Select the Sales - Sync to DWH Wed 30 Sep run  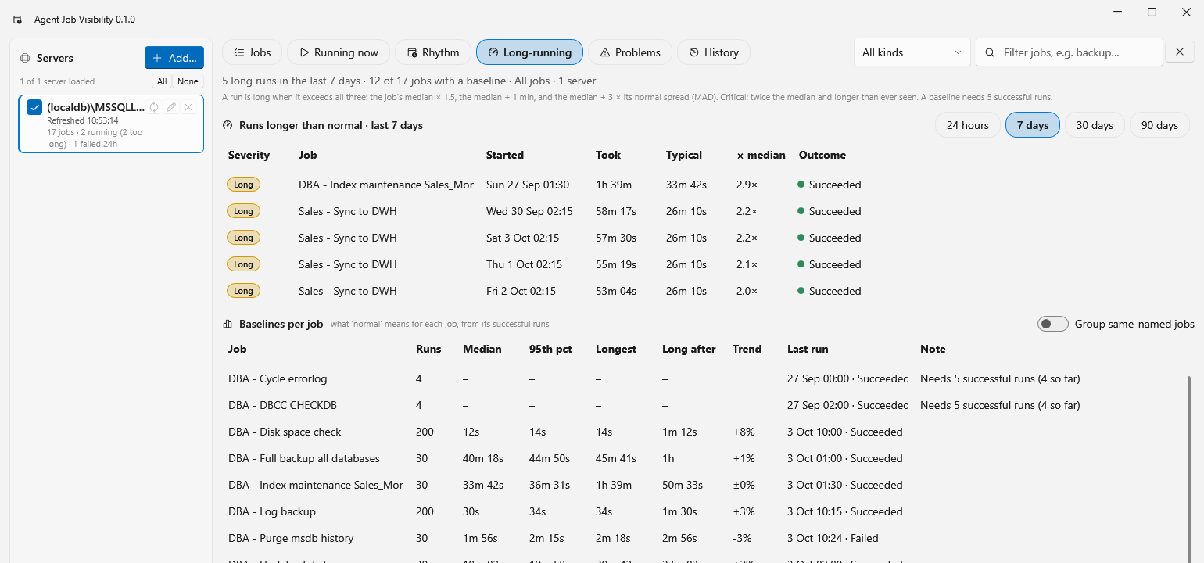[707, 211]
